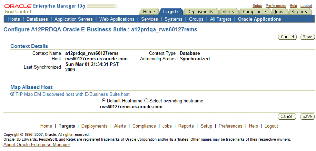Open Hosts in the sub-navigation bar
This screenshot has height=151, width=316.
pyautogui.click(x=14, y=19)
